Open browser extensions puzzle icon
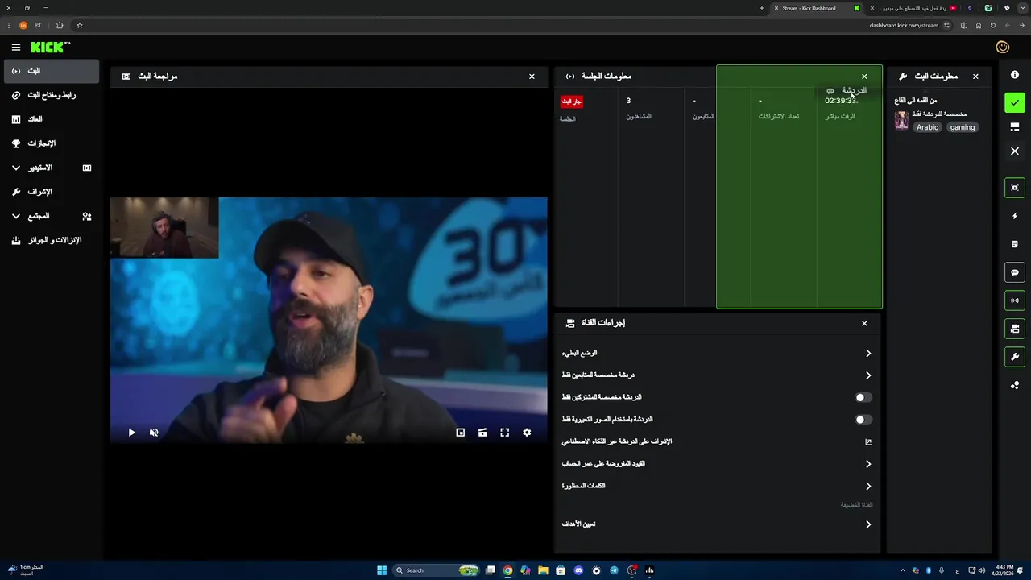 pyautogui.click(x=60, y=25)
